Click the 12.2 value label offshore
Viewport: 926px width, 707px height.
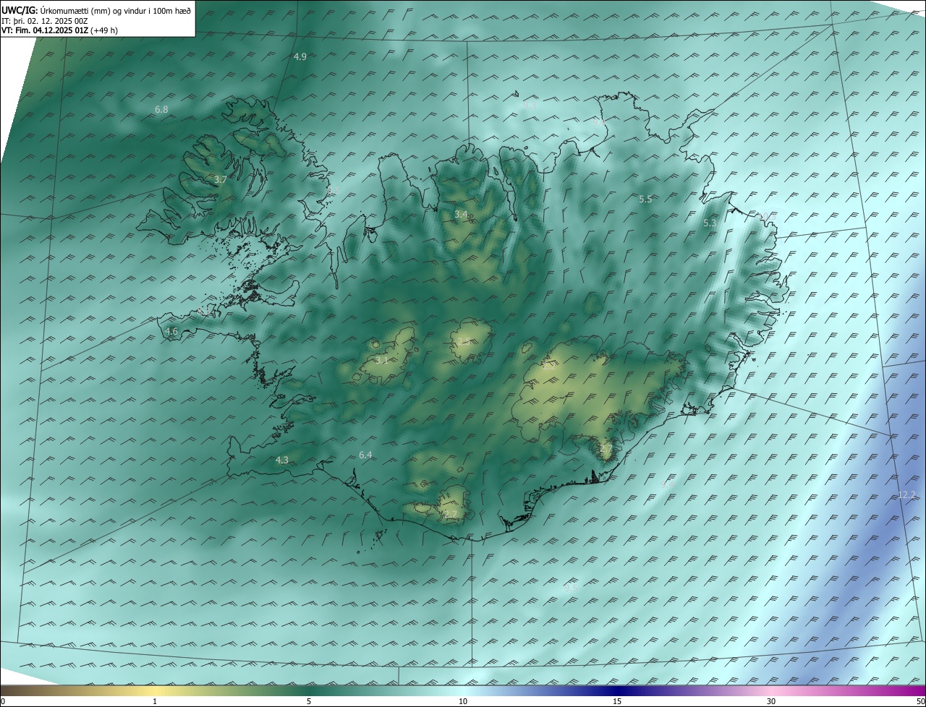coord(907,495)
